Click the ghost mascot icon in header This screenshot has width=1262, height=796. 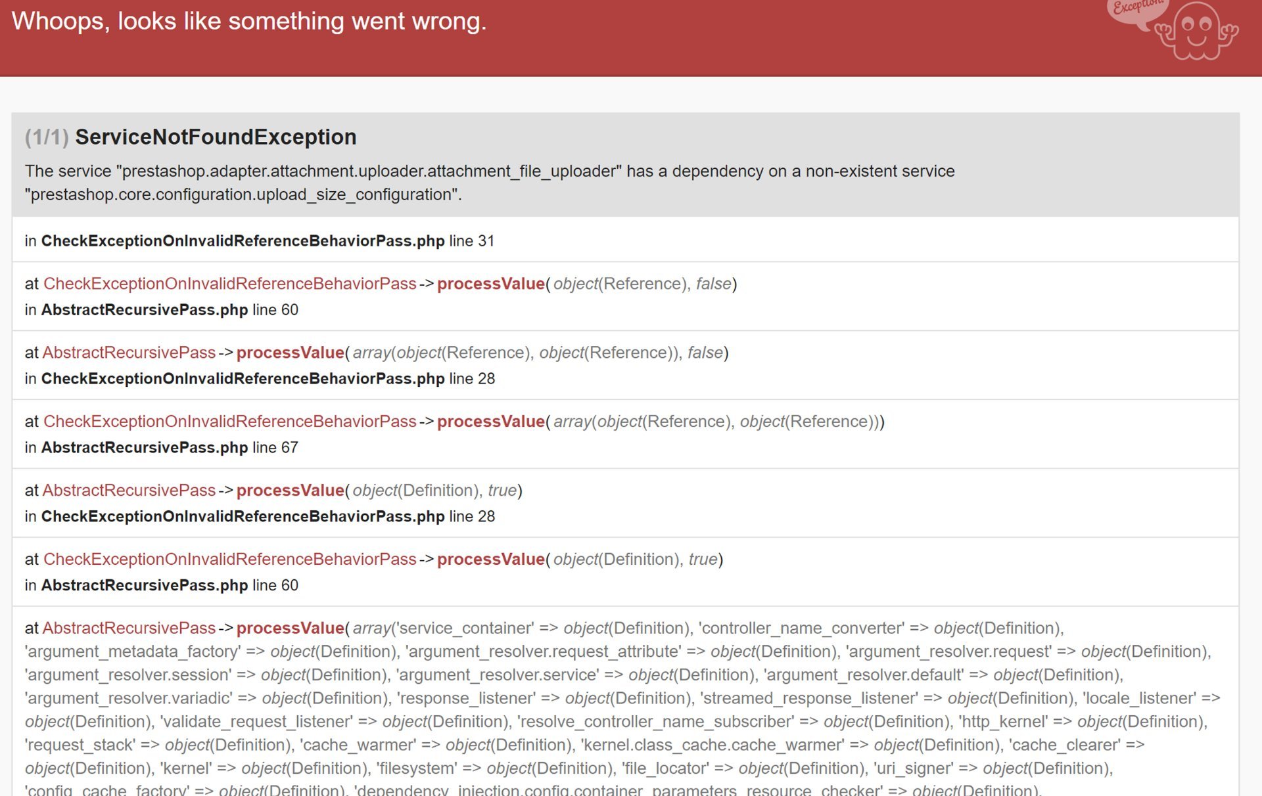tap(1196, 32)
